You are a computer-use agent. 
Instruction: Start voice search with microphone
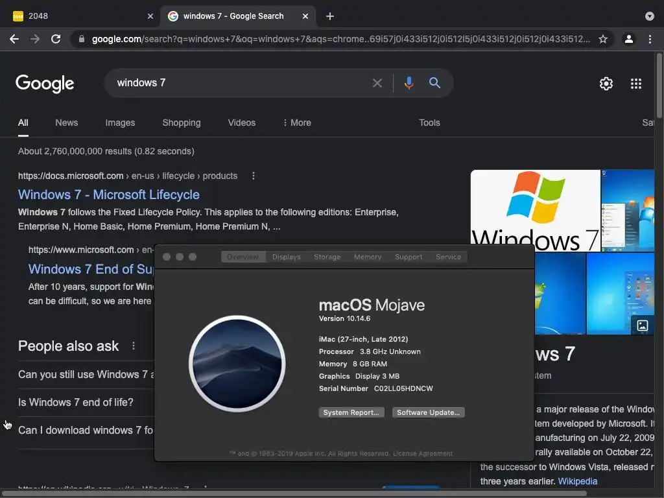tap(409, 82)
